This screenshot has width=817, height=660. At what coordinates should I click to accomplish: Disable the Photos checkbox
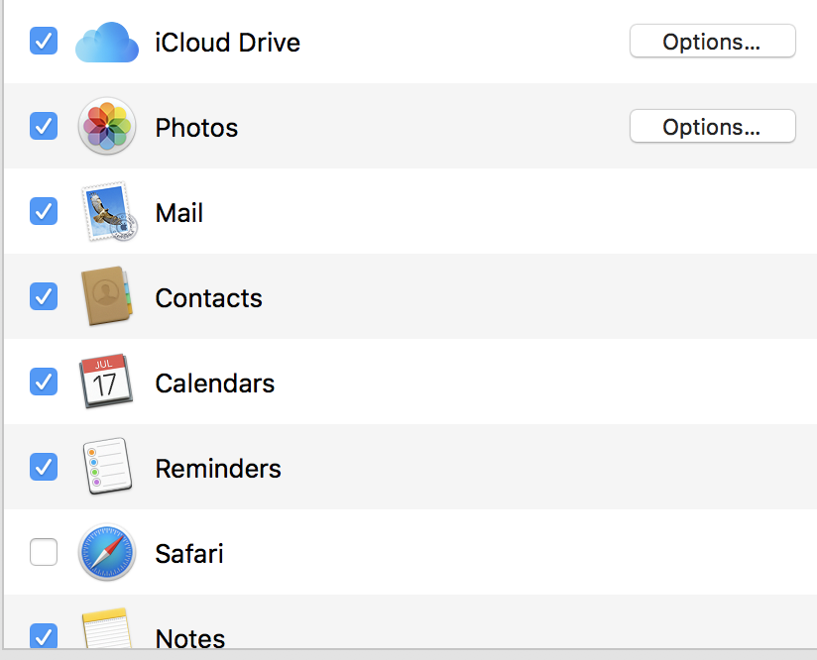(x=44, y=126)
